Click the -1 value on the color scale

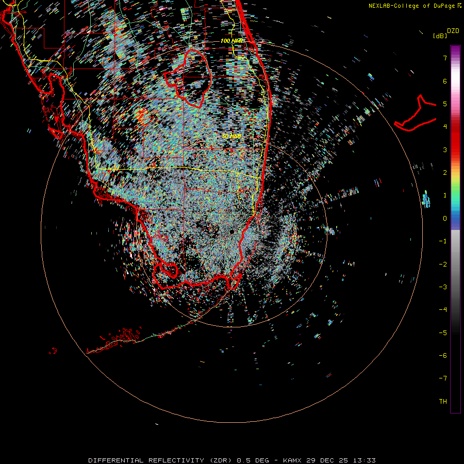click(443, 241)
